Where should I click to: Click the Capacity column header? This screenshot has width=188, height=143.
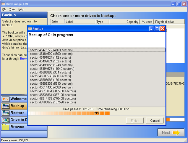[124, 22]
